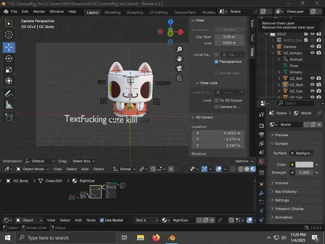Image resolution: width=325 pixels, height=244 pixels.
Task: Open the Output properties tab icon
Action: pos(262,134)
